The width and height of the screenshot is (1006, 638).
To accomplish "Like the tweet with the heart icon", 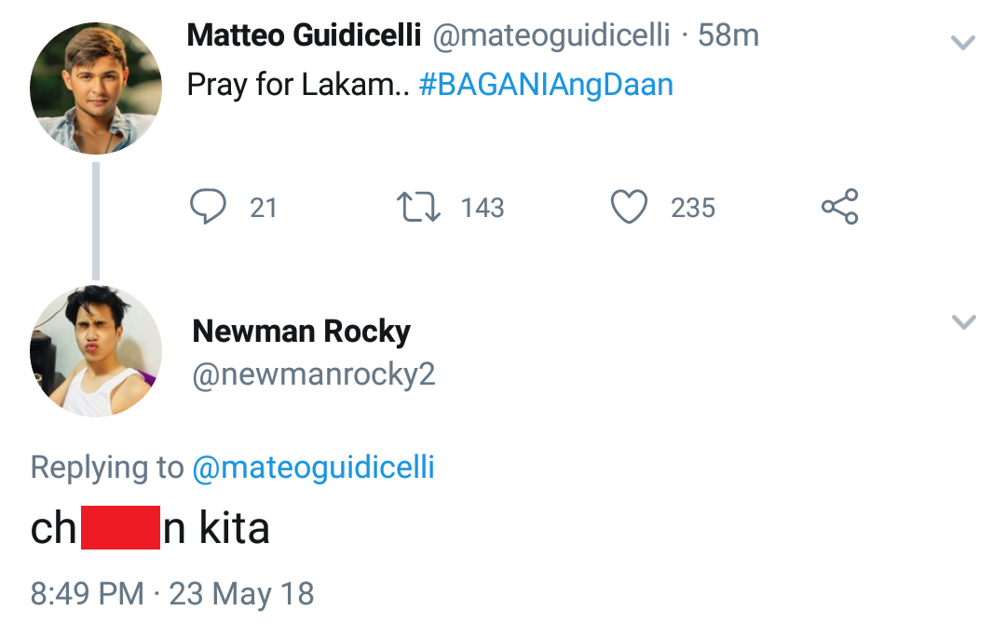I will point(629,207).
